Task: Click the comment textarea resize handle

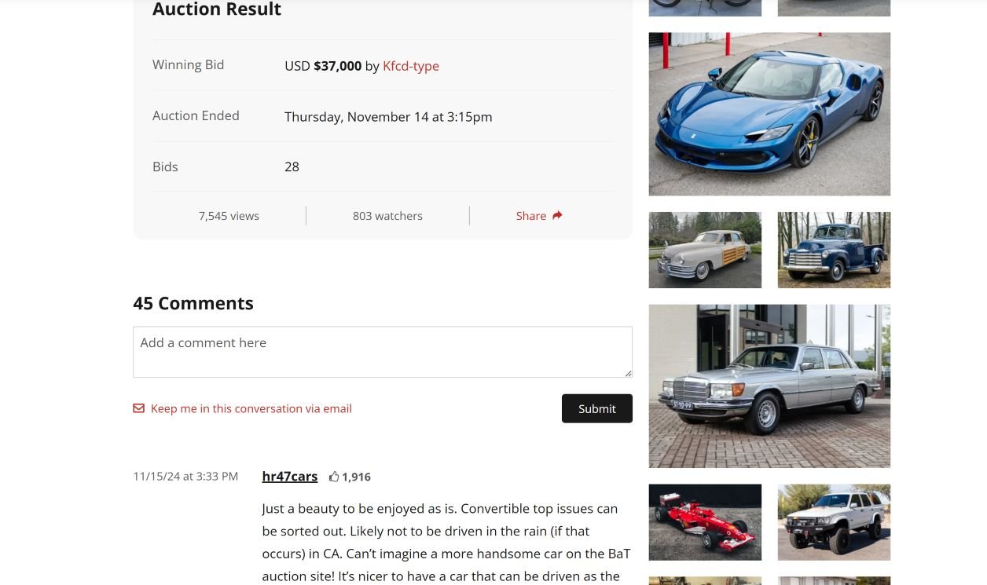Action: coord(627,372)
